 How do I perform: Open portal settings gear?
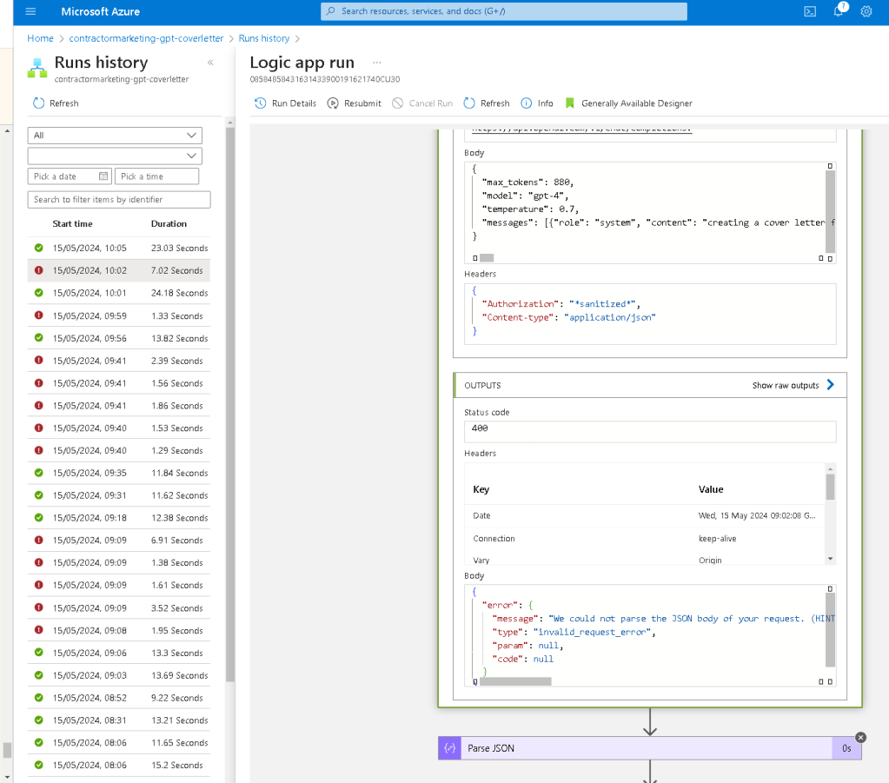coord(866,11)
